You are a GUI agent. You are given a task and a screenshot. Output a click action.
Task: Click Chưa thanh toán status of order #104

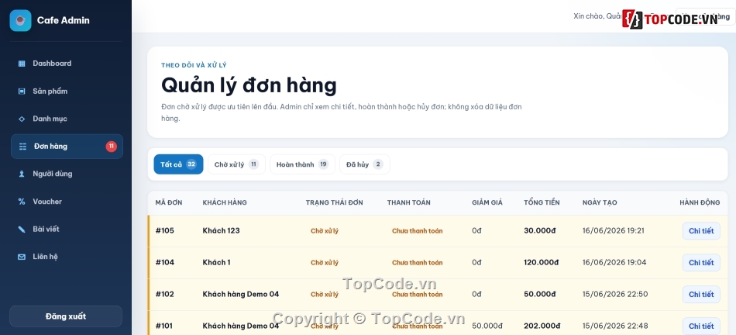coord(418,263)
